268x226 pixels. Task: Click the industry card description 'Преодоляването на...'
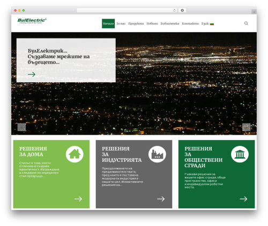pyautogui.click(x=122, y=177)
